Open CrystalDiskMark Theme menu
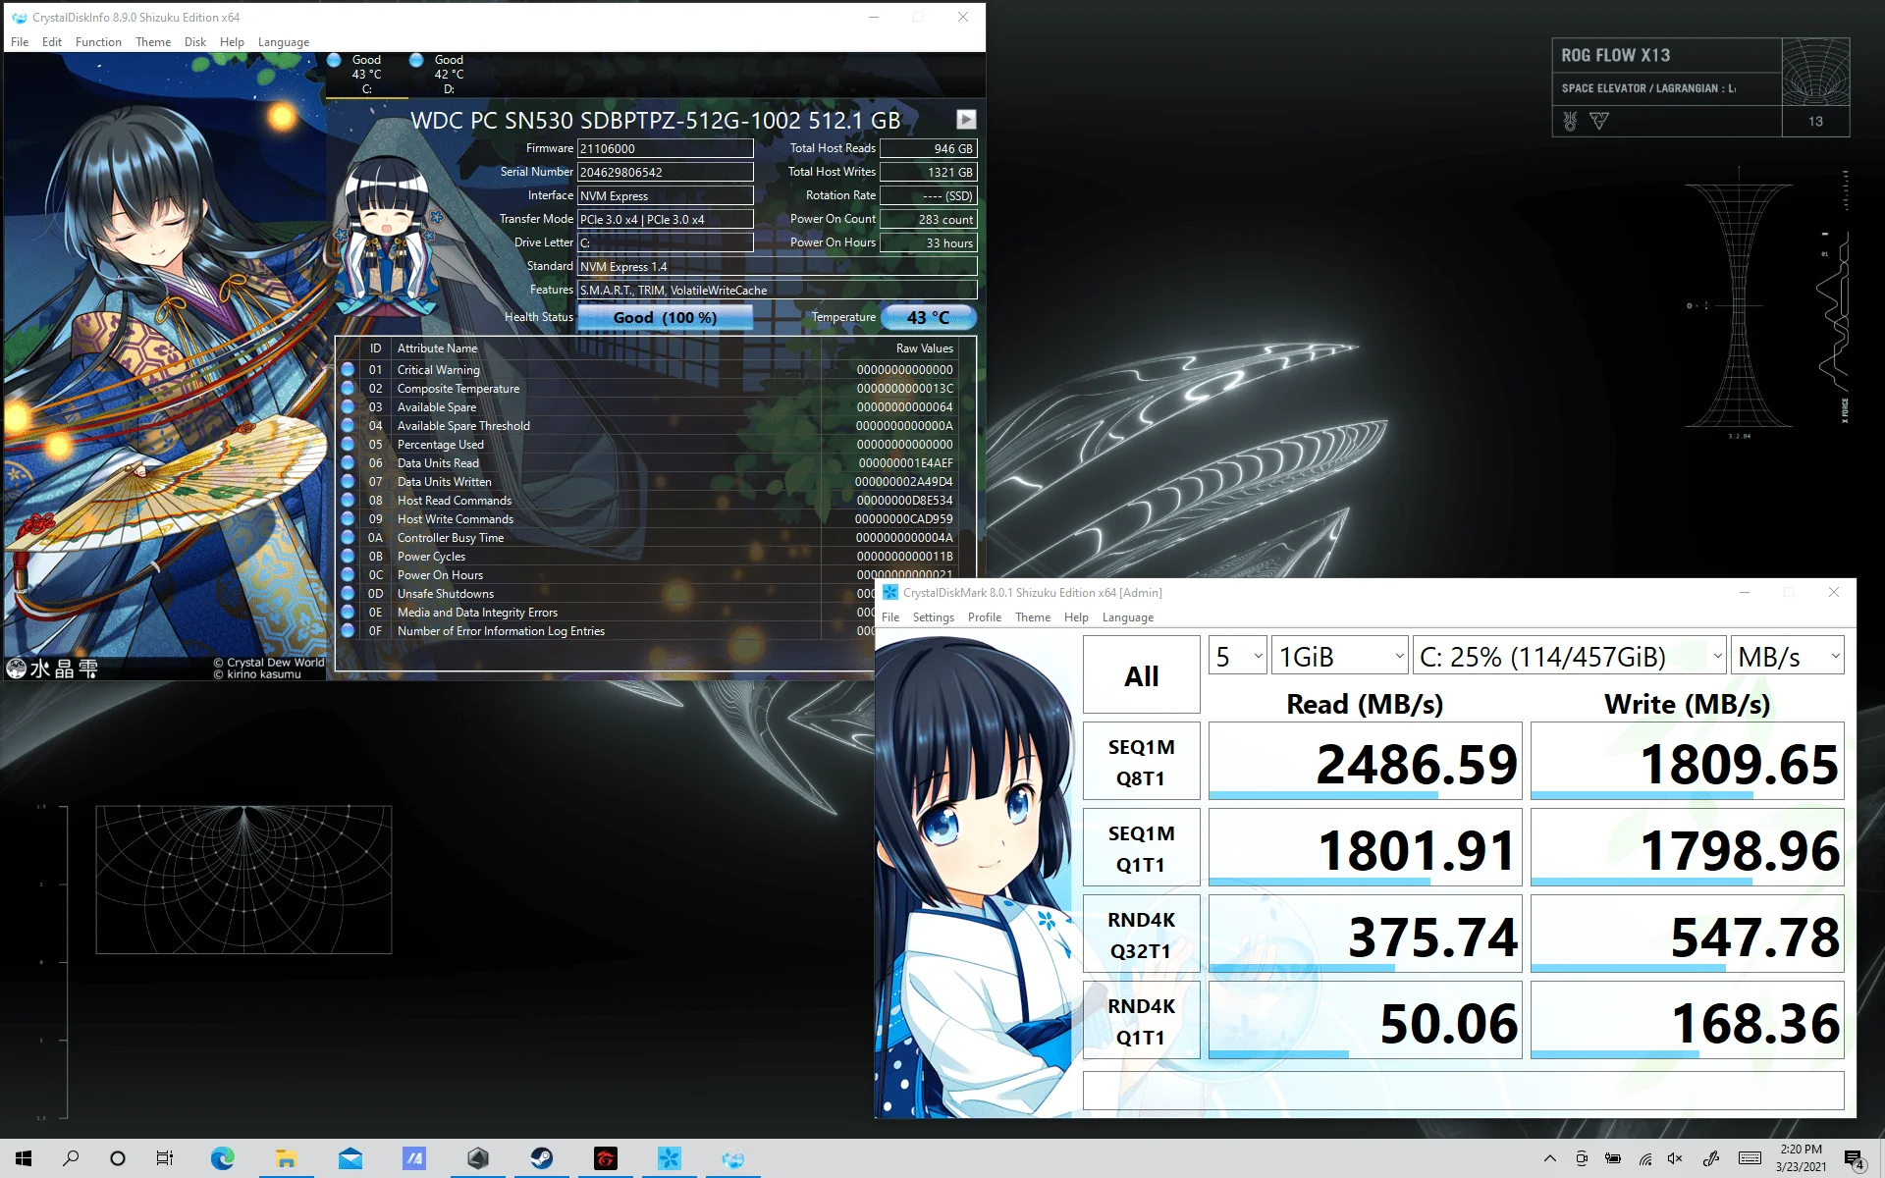Screen dimensions: 1885x1178 click(x=1033, y=617)
